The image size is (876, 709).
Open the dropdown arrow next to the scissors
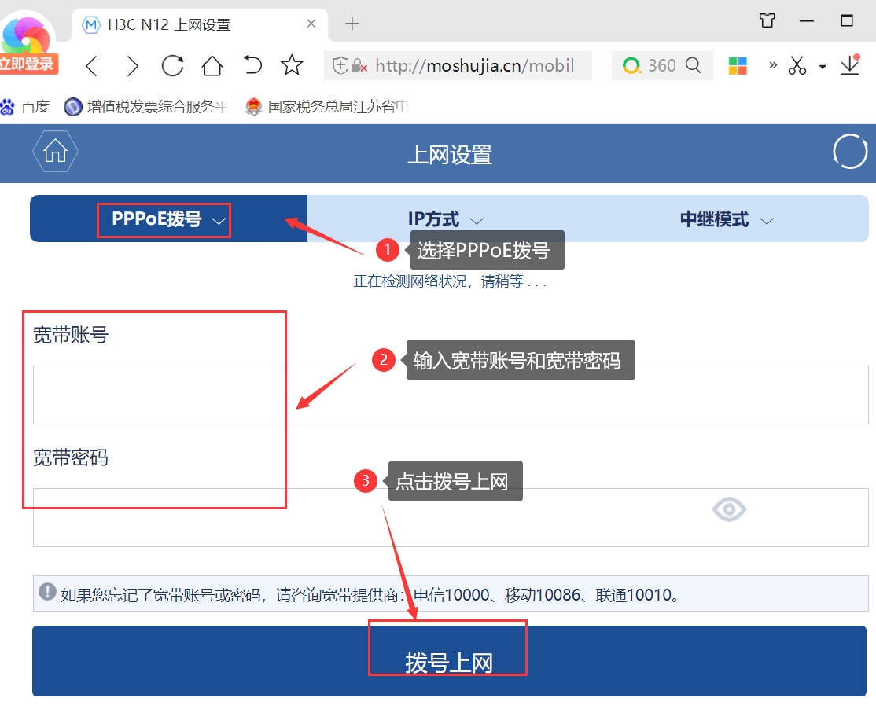(823, 67)
